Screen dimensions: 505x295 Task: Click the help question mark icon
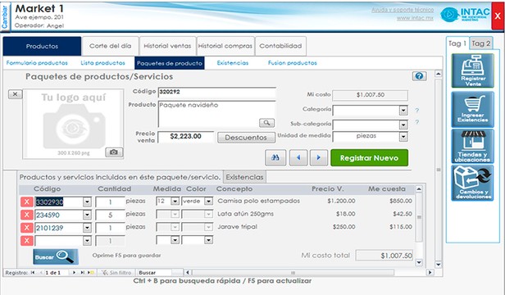point(419,76)
